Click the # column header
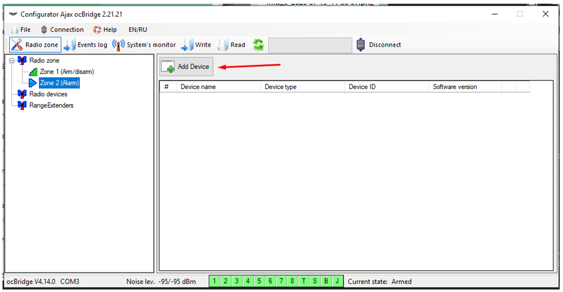563x292 pixels. [168, 87]
